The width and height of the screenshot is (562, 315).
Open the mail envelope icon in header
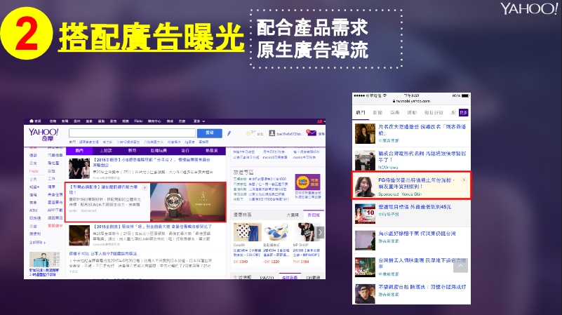coord(311,132)
